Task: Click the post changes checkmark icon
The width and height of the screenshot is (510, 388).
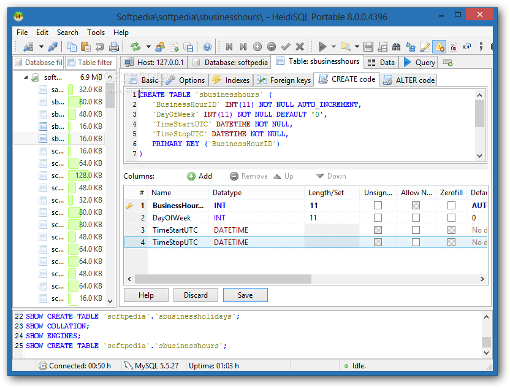Action: pos(286,47)
